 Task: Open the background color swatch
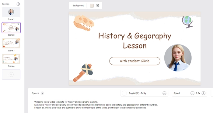click(x=92, y=5)
